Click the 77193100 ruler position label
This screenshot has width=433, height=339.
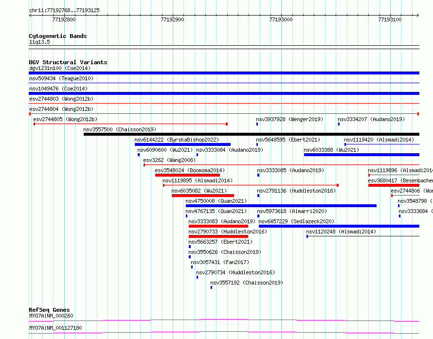[x=390, y=19]
